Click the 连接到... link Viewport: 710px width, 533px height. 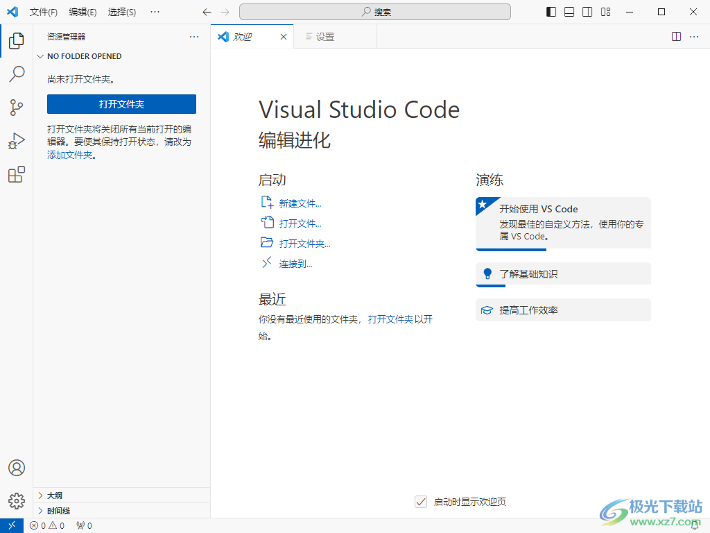295,264
